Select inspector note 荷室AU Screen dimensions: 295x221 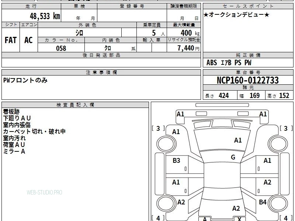coord(14,145)
